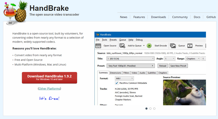Click the Source Preview bunny thumbnail
218x119 pixels.
(x=184, y=92)
